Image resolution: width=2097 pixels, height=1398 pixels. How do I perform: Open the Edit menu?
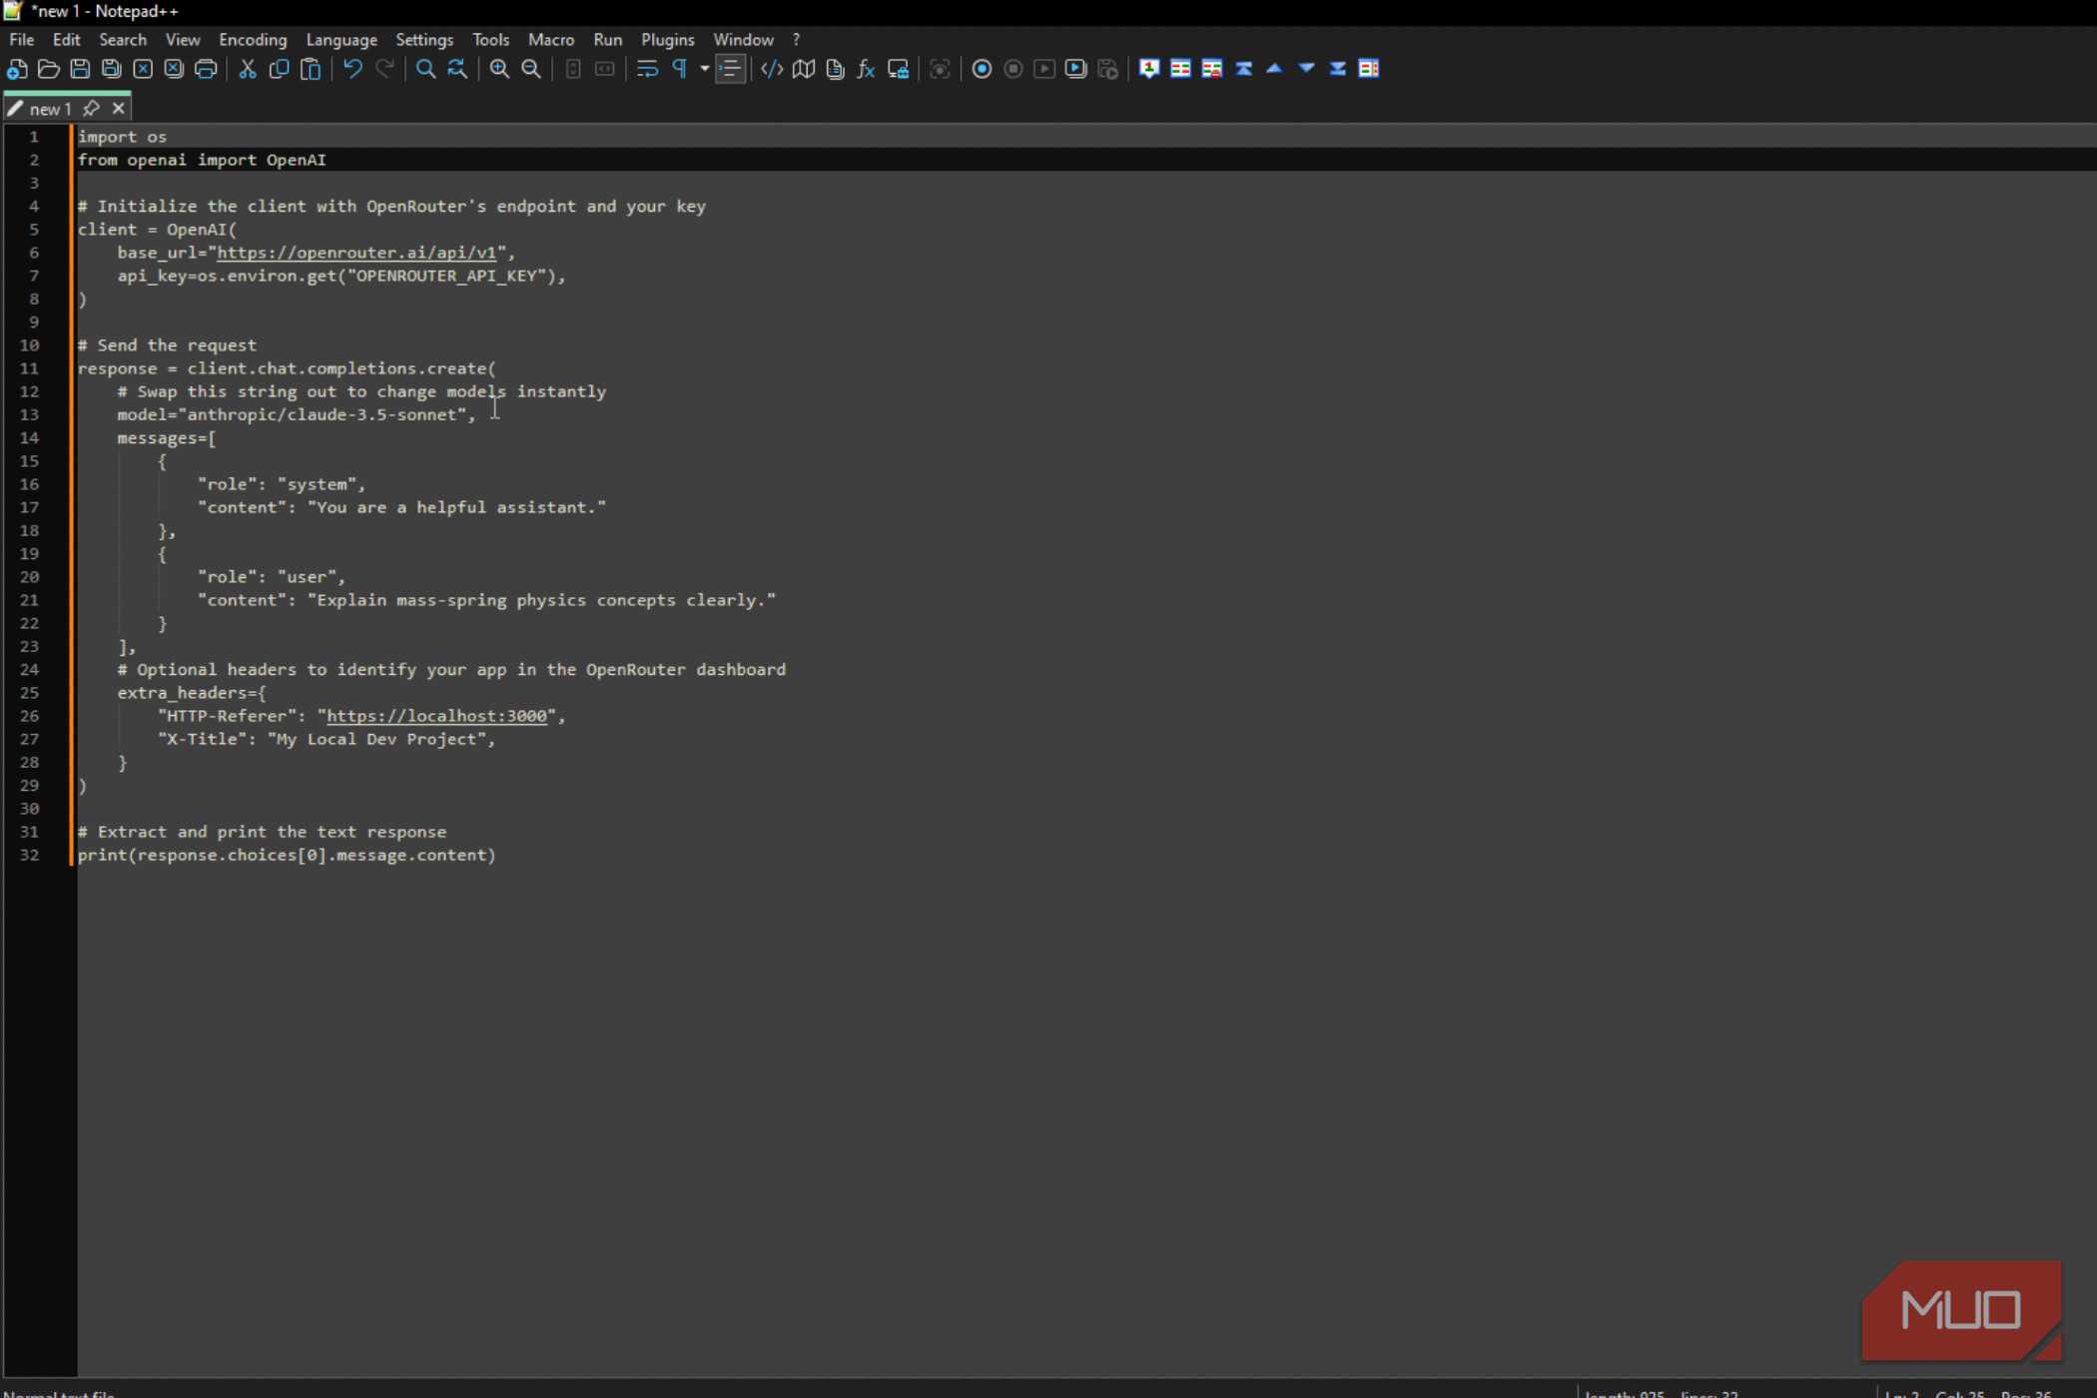(x=66, y=40)
